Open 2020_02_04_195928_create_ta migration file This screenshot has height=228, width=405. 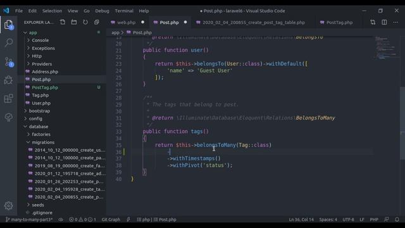[70, 189]
